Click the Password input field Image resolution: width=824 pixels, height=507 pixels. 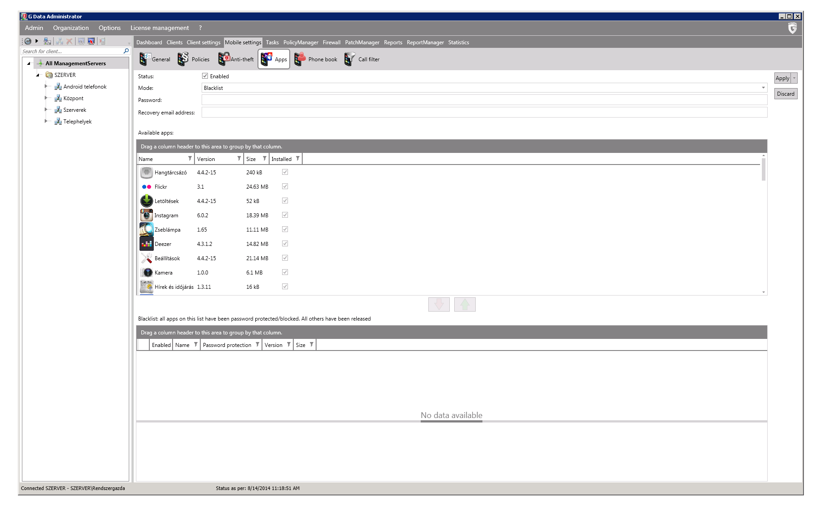pyautogui.click(x=484, y=100)
